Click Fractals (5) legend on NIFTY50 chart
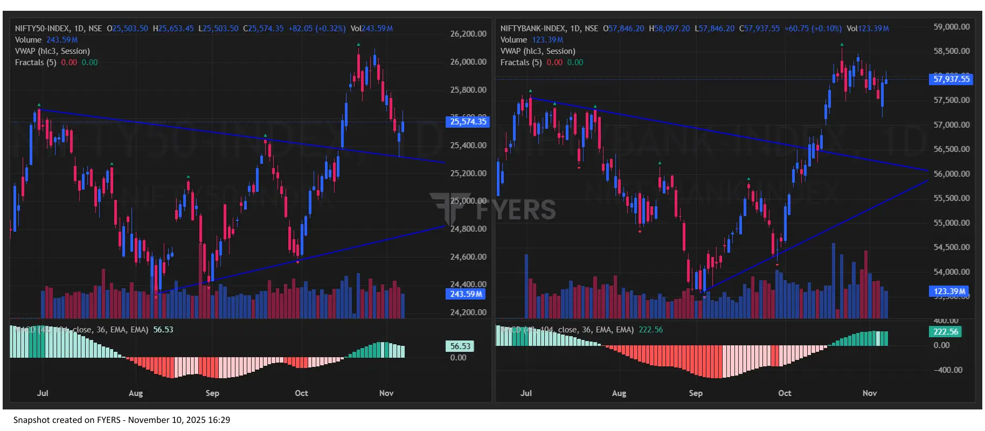This screenshot has height=431, width=985. (x=36, y=62)
